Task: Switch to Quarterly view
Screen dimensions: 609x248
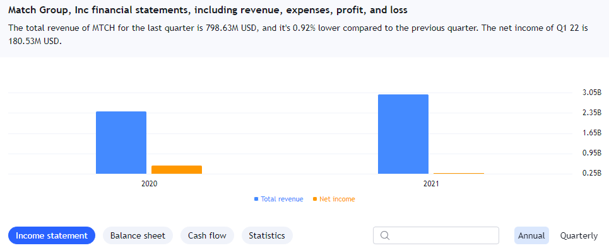Action: pos(579,235)
